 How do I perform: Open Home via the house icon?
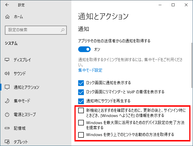7,17
